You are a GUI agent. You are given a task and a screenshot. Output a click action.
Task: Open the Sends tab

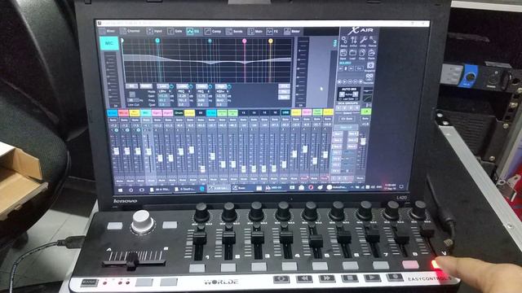(x=234, y=32)
